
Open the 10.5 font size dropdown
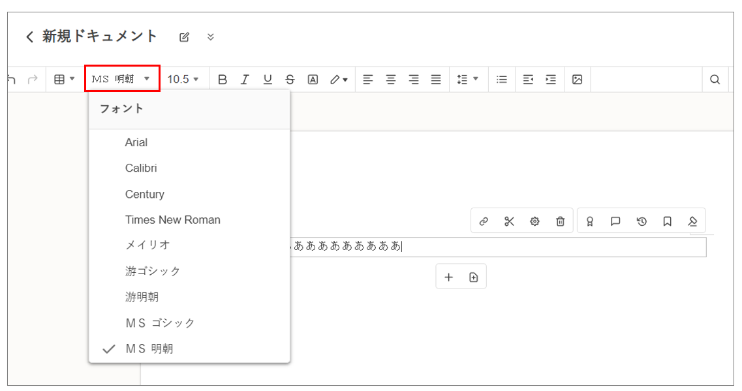tap(183, 80)
